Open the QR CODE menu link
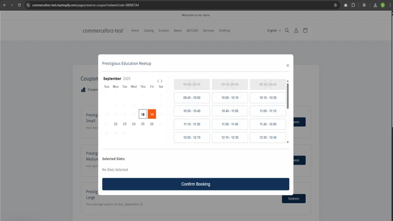Viewport: 393px width, 221px height. coord(192,30)
